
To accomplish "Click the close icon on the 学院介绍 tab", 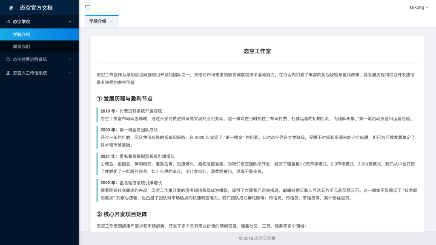I will point(112,21).
